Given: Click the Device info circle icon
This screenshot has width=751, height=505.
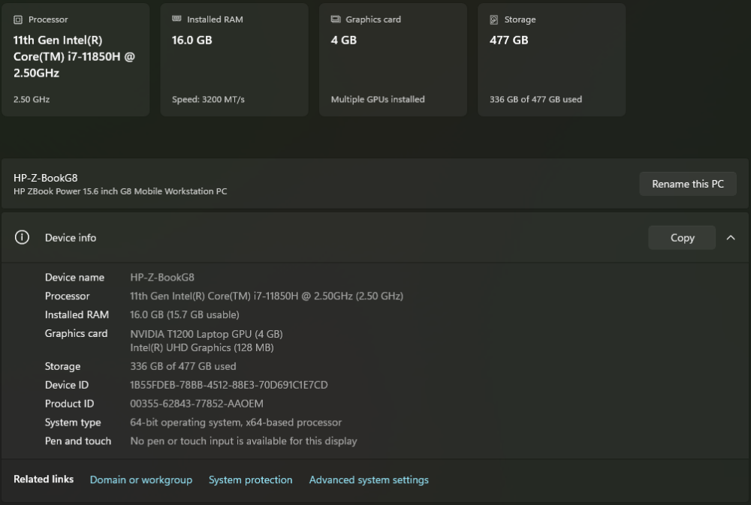Looking at the screenshot, I should 22,237.
